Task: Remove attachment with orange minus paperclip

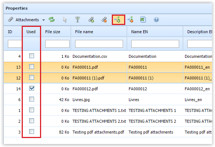Action: click(x=104, y=19)
